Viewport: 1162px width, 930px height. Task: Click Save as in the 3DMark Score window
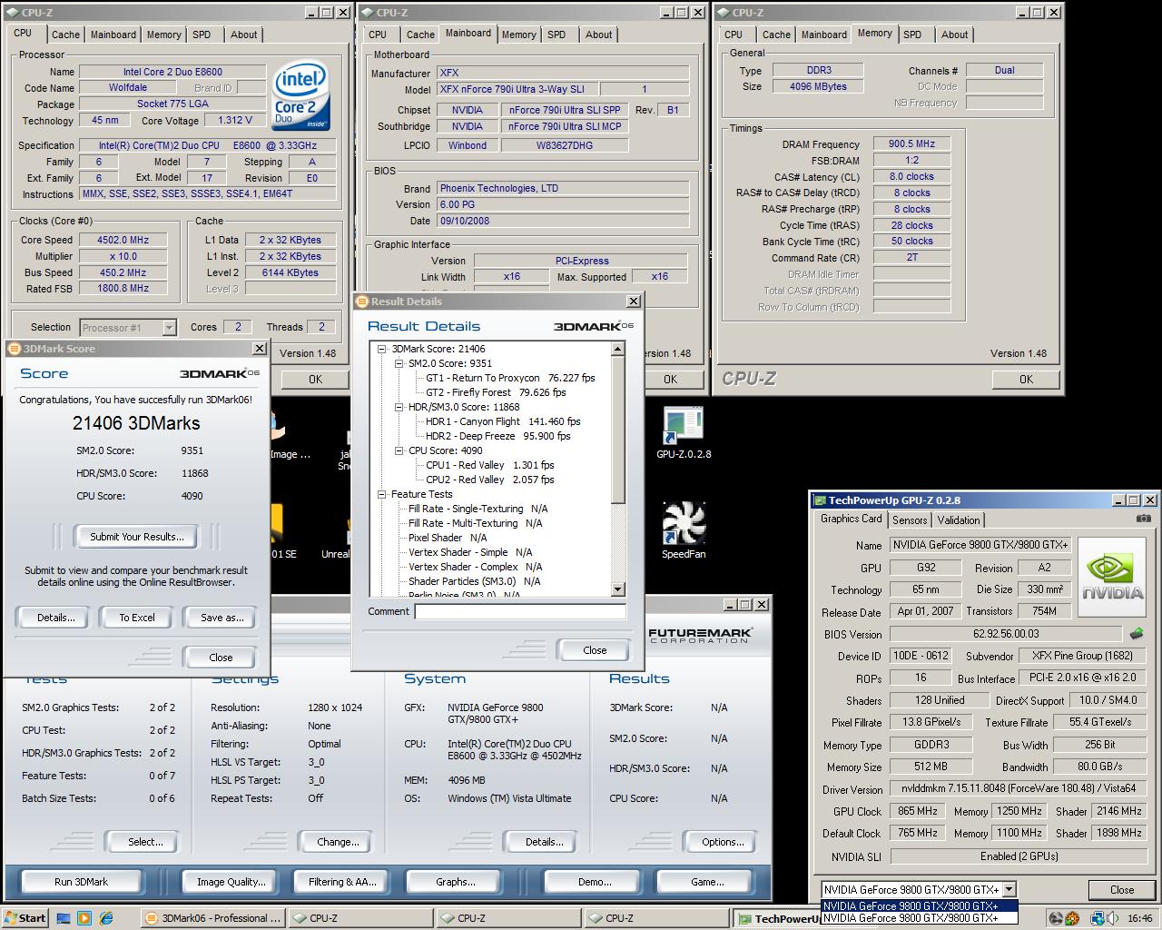click(x=222, y=618)
